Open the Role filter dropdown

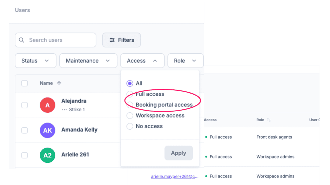[186, 61]
